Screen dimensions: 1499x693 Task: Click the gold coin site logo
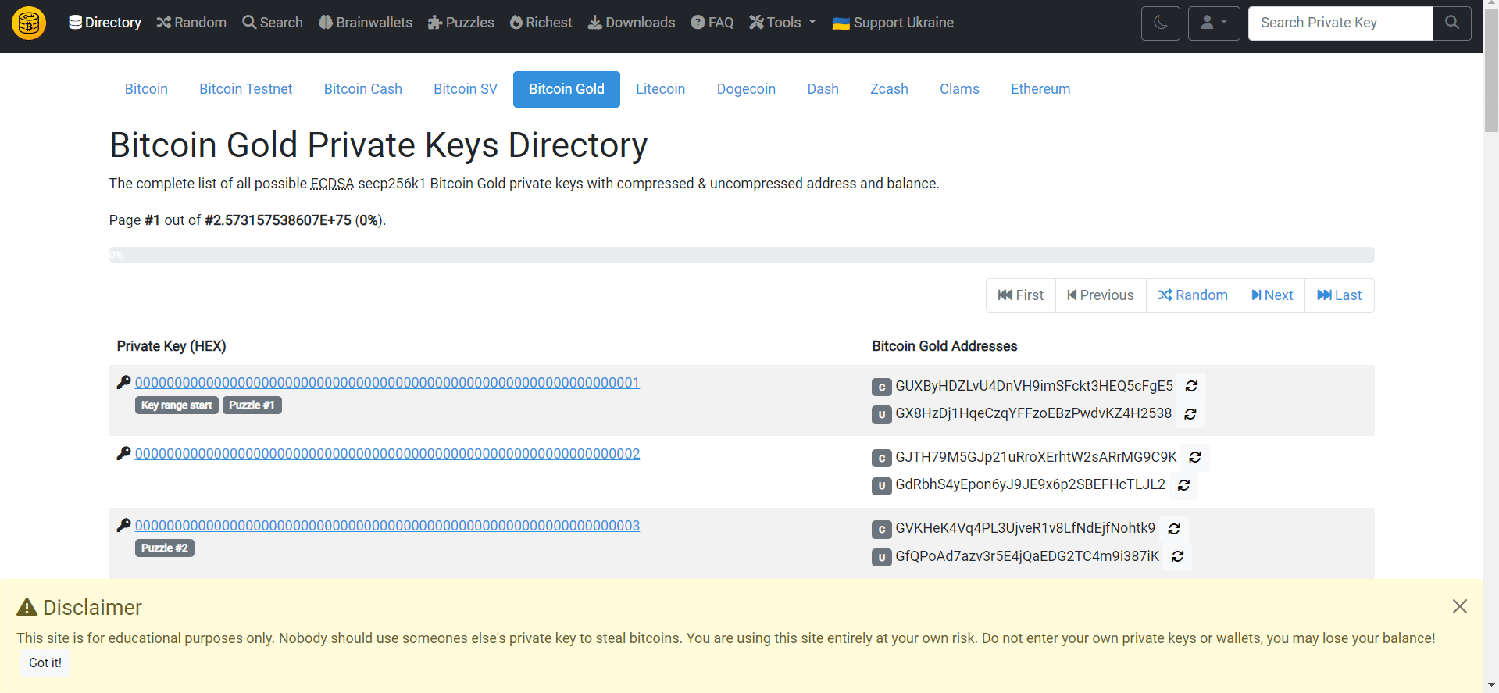[29, 23]
